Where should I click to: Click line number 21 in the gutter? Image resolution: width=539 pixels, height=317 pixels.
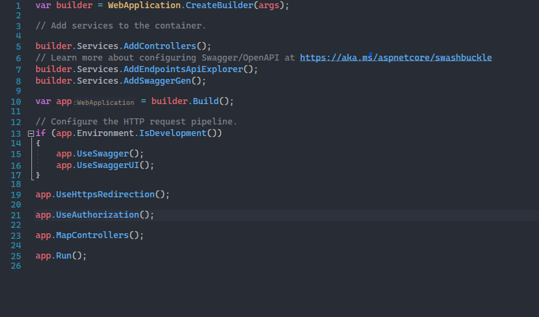coord(16,215)
